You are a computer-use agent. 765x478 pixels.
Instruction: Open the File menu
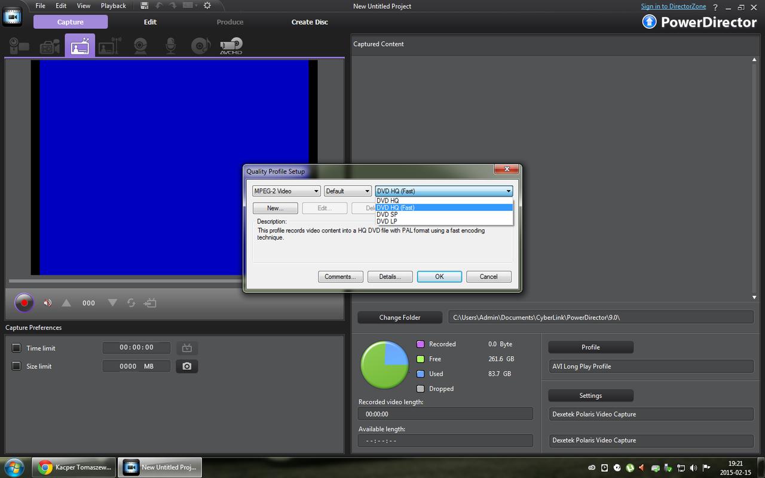point(40,5)
